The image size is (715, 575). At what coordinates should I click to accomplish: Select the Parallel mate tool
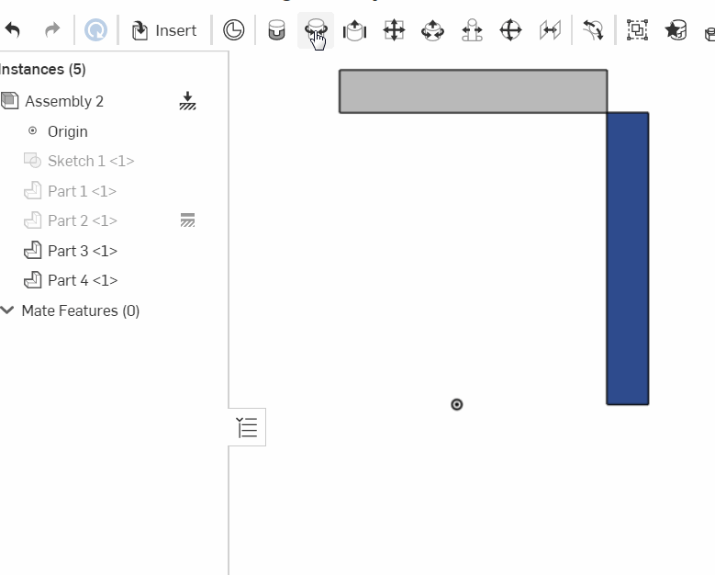[550, 30]
